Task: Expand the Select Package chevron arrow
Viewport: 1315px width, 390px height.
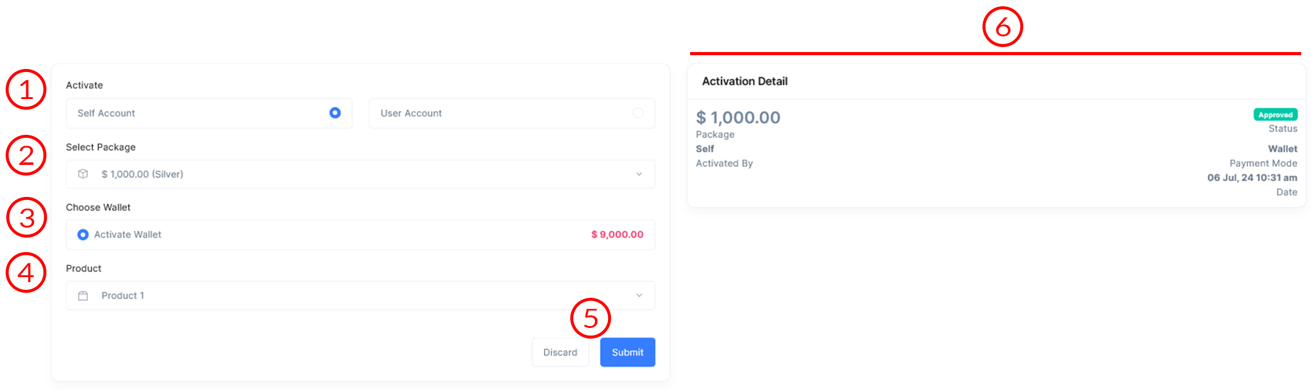Action: point(639,174)
